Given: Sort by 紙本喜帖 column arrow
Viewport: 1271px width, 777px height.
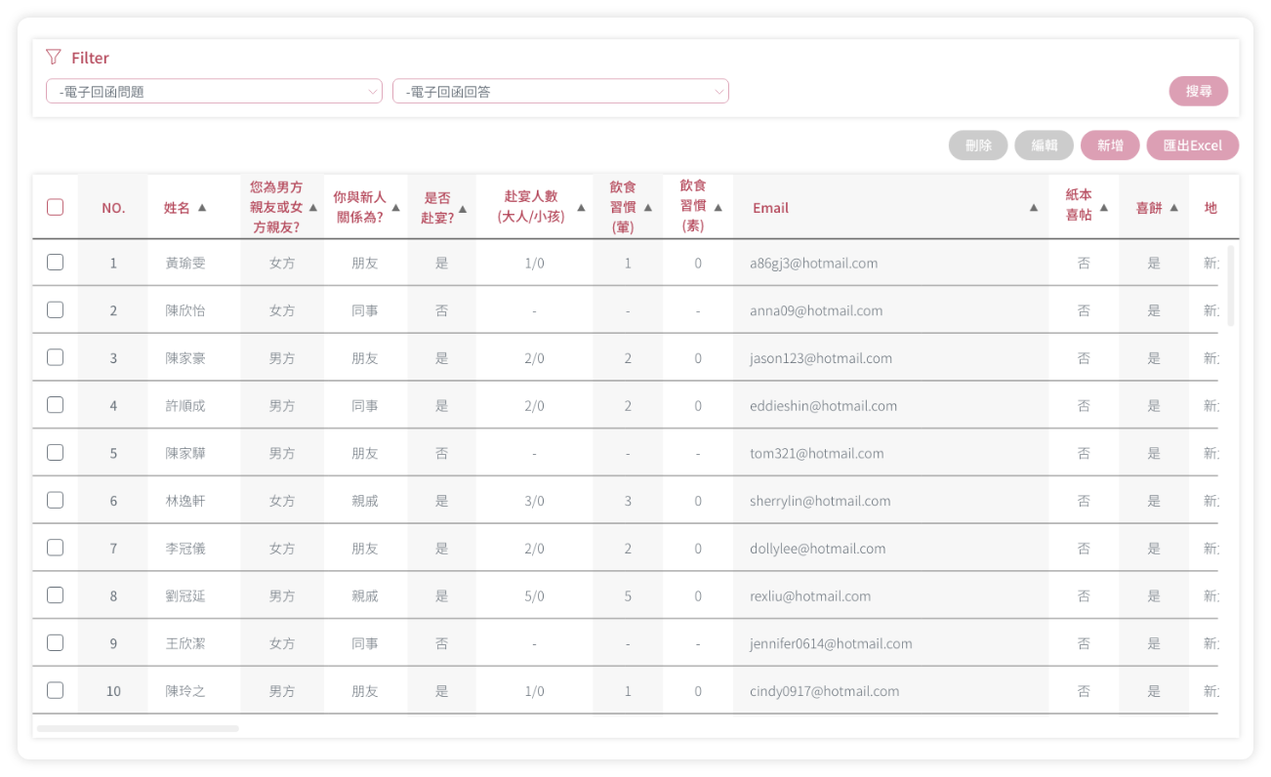Looking at the screenshot, I should 1104,208.
